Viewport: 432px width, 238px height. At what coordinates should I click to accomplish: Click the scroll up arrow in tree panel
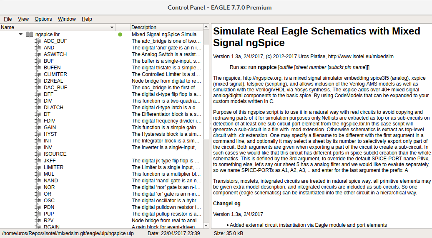coord(206,27)
